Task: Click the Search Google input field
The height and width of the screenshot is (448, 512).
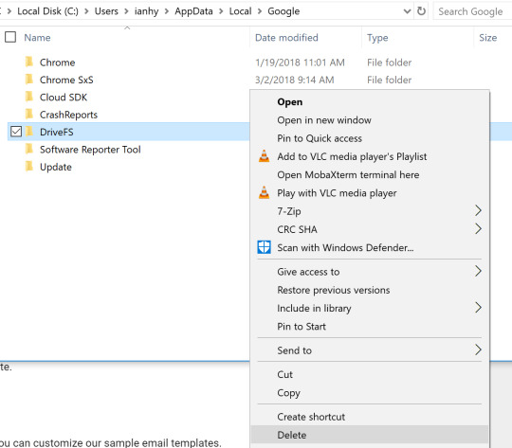Action: [x=472, y=11]
